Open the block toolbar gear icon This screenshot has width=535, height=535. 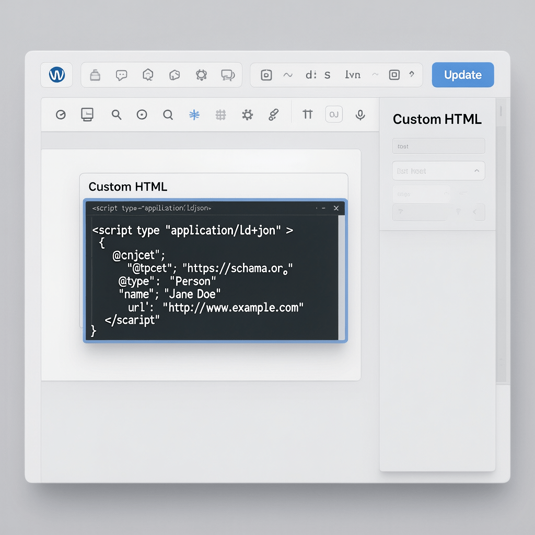[x=247, y=114]
